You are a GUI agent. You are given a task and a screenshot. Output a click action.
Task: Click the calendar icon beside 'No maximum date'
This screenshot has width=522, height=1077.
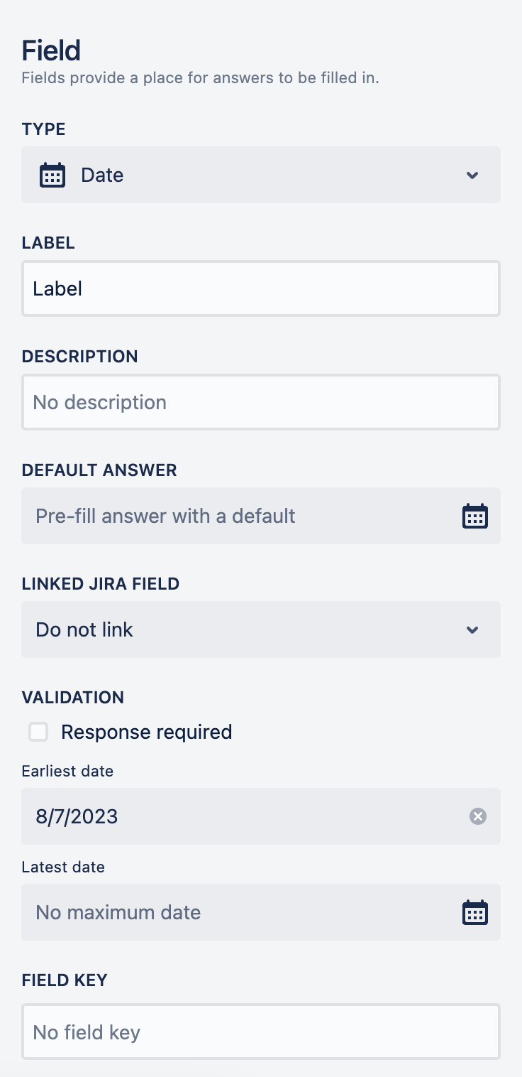(x=474, y=912)
